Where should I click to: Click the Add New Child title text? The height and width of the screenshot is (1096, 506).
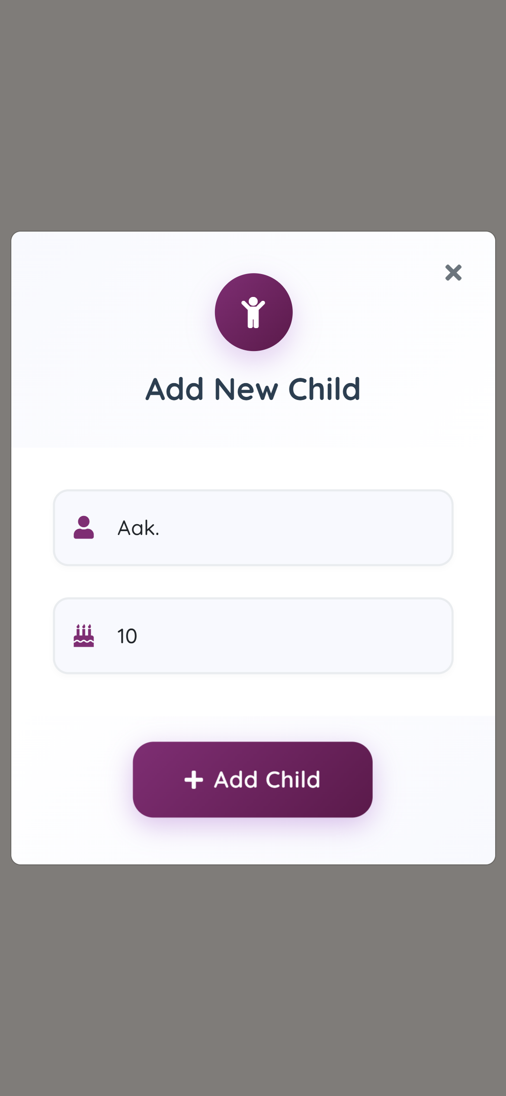253,389
